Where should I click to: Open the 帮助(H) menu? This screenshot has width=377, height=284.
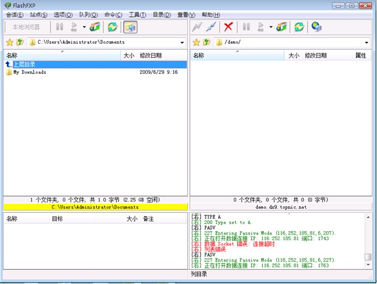click(211, 15)
